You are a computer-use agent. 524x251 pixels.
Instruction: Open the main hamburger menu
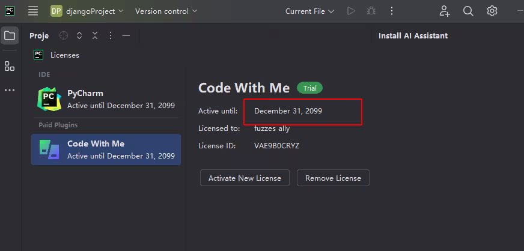(x=33, y=11)
